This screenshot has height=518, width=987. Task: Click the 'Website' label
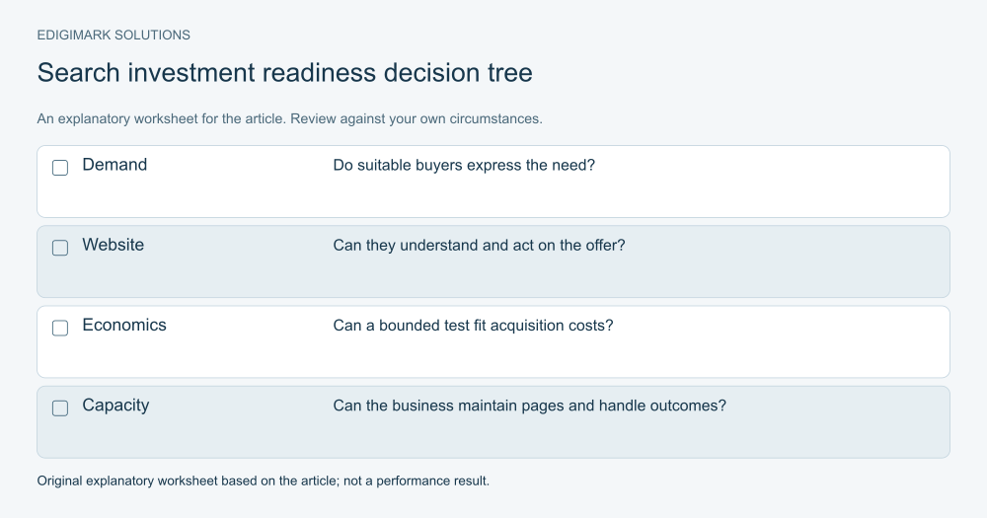(114, 245)
